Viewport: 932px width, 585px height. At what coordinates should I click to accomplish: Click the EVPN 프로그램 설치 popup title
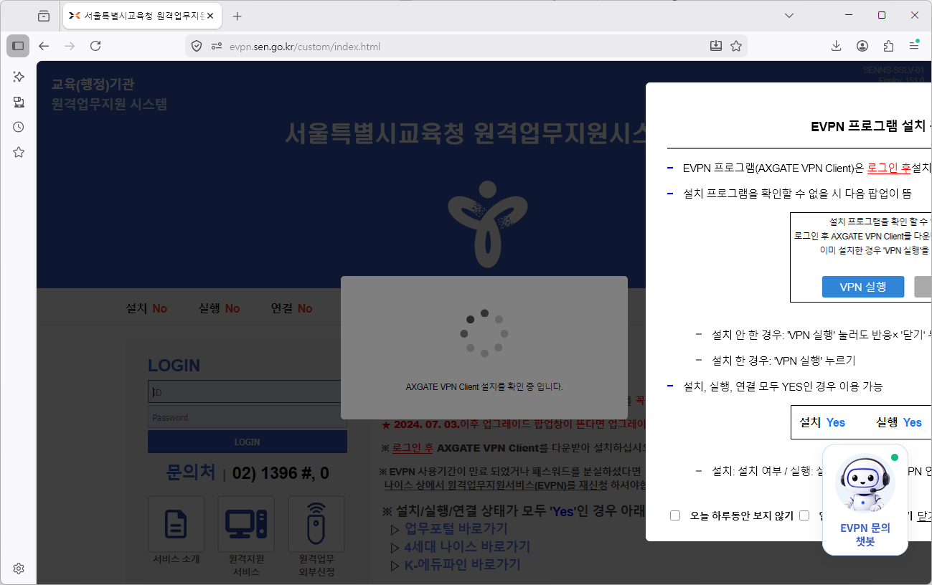(870, 127)
